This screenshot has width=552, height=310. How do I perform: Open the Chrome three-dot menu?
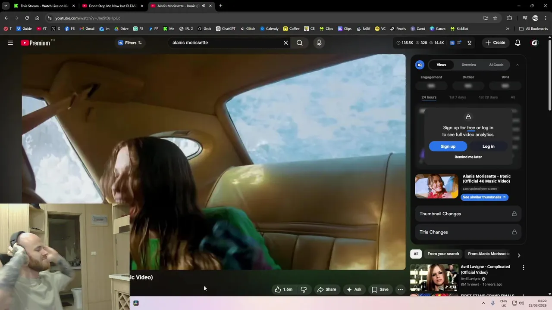[546, 18]
